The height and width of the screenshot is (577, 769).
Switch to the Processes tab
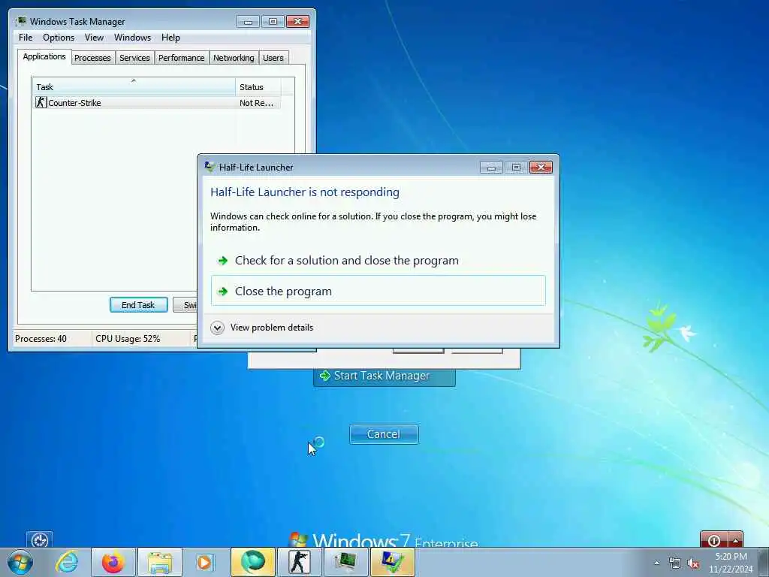point(92,58)
